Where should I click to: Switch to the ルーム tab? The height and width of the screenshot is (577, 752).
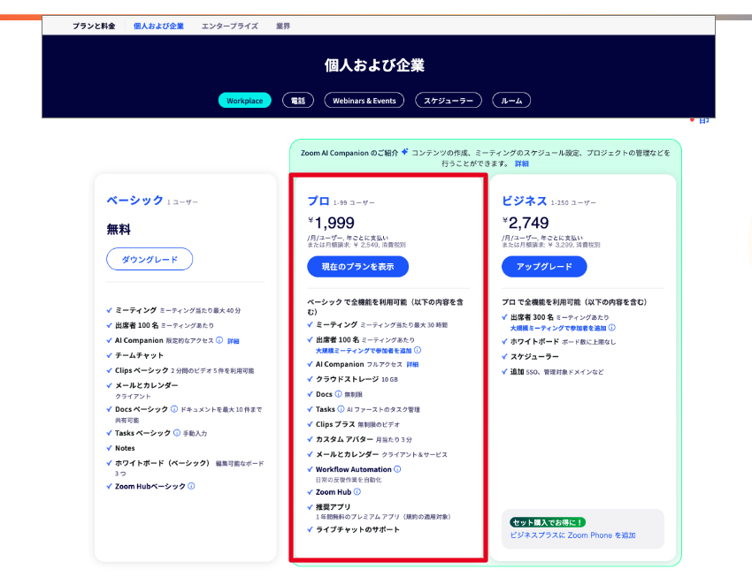(x=511, y=101)
